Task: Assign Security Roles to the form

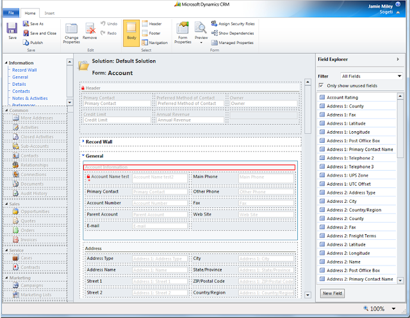Action: [x=233, y=24]
